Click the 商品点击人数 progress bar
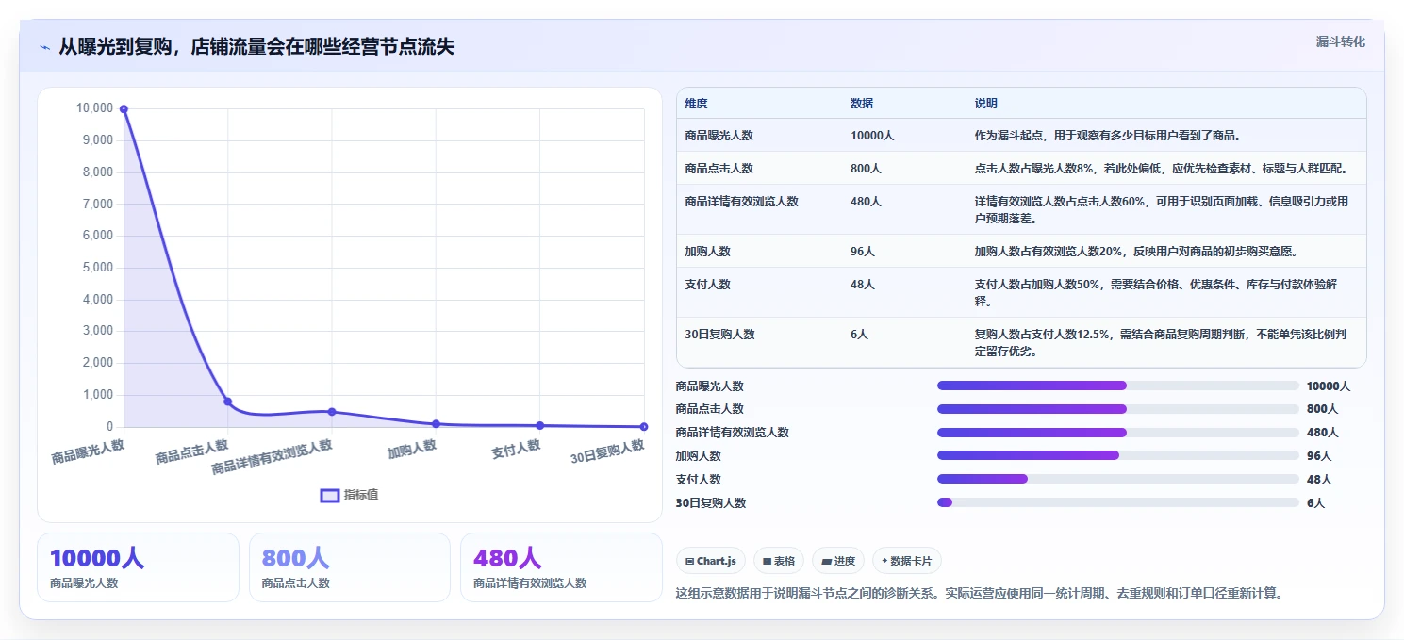This screenshot has width=1404, height=640. coord(1118,409)
